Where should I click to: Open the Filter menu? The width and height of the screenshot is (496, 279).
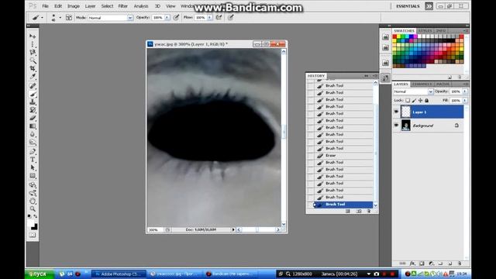[122, 6]
